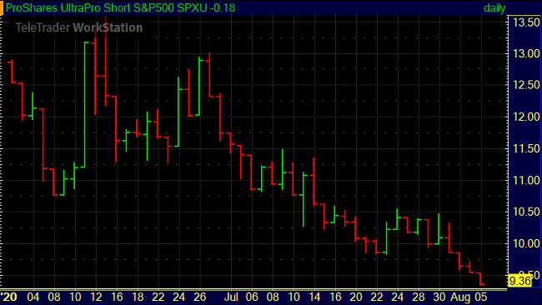Click the orange marker at title bar left
This screenshot has width=542, height=305.
click(x=2, y=7)
